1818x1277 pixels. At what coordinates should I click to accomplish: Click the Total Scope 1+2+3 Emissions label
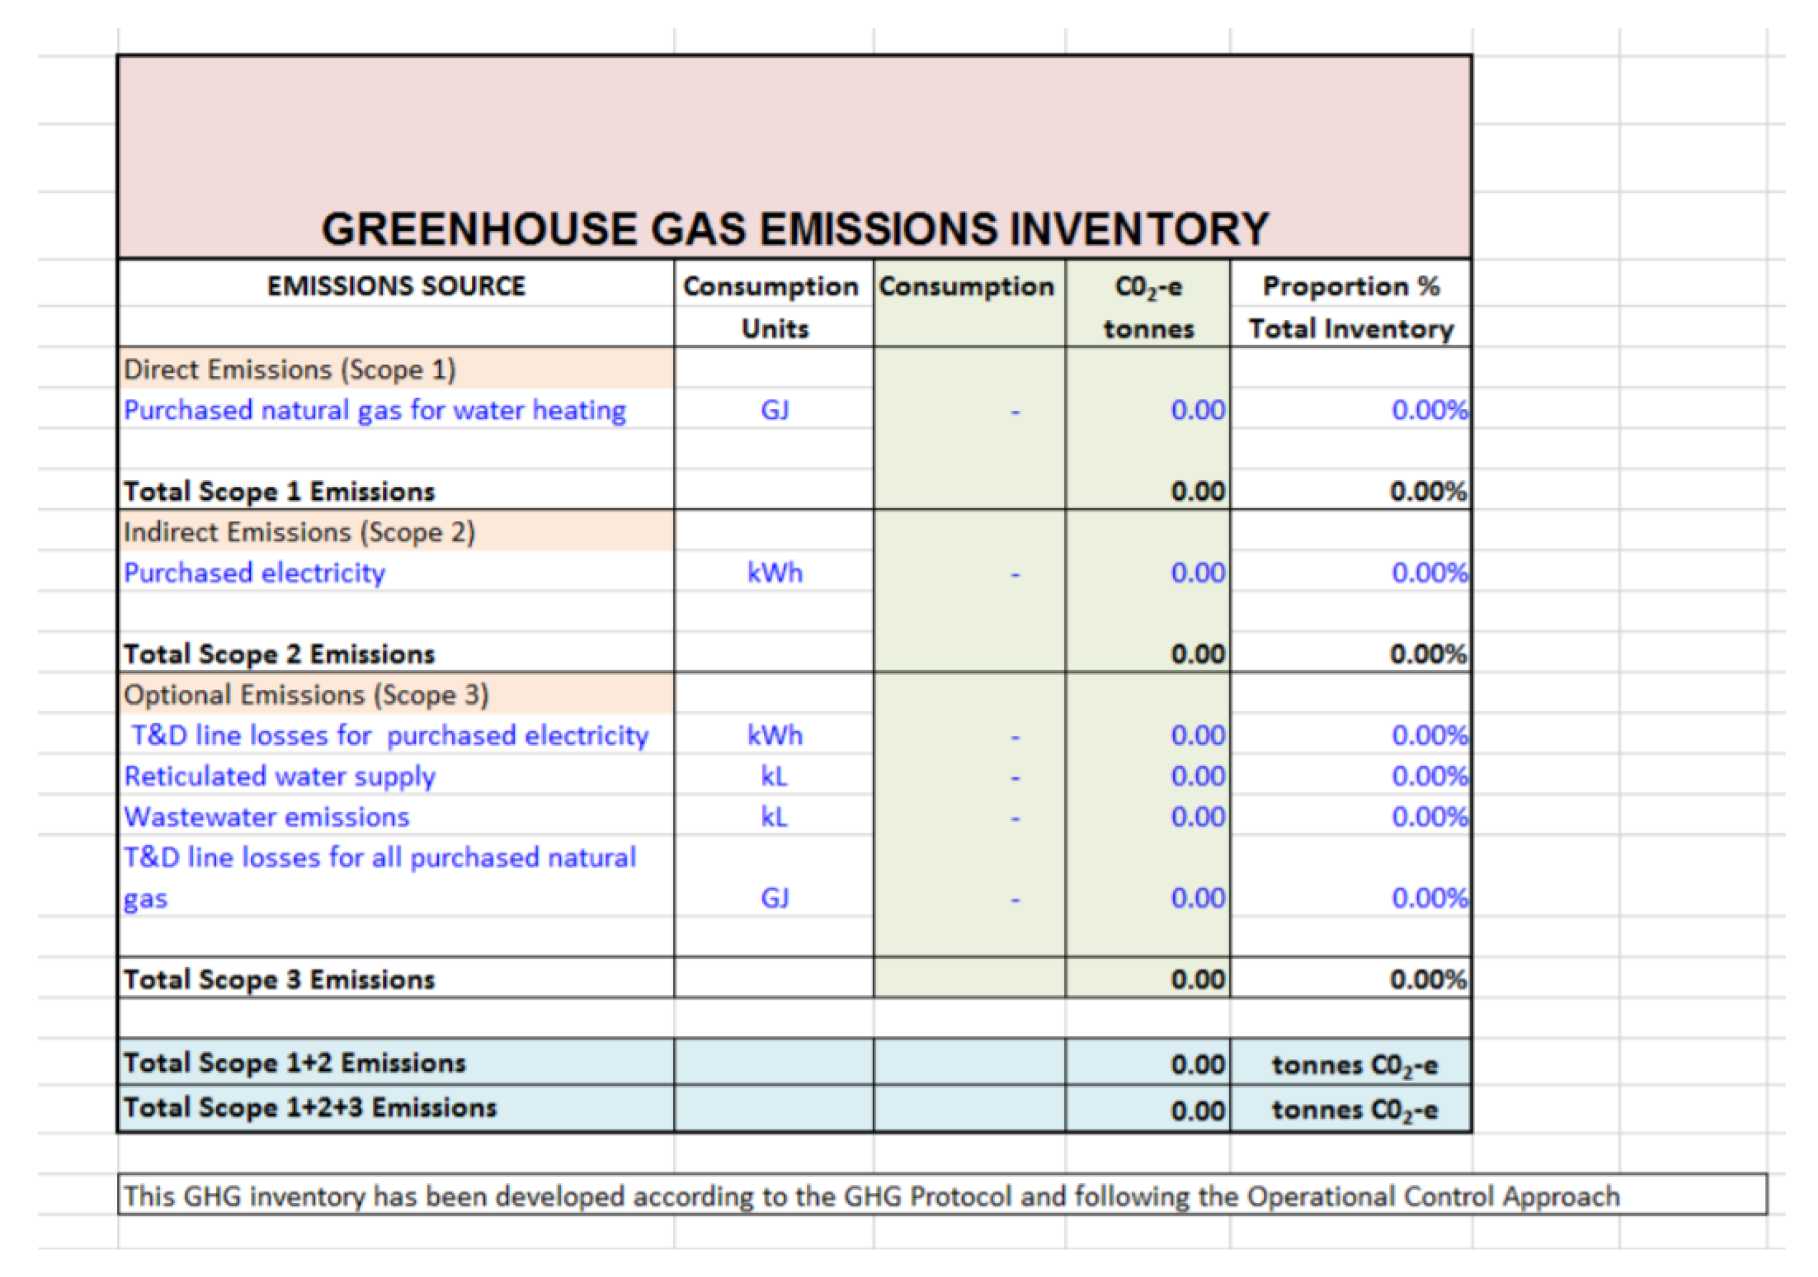[309, 1107]
